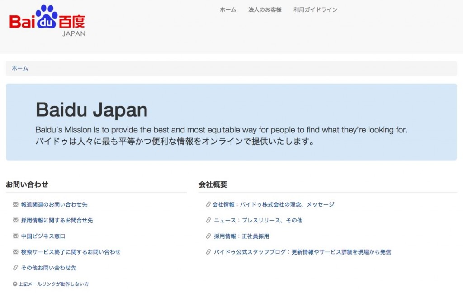The height and width of the screenshot is (293, 463).
Task: Click the English Baidu's Mission sentence
Action: click(222, 130)
